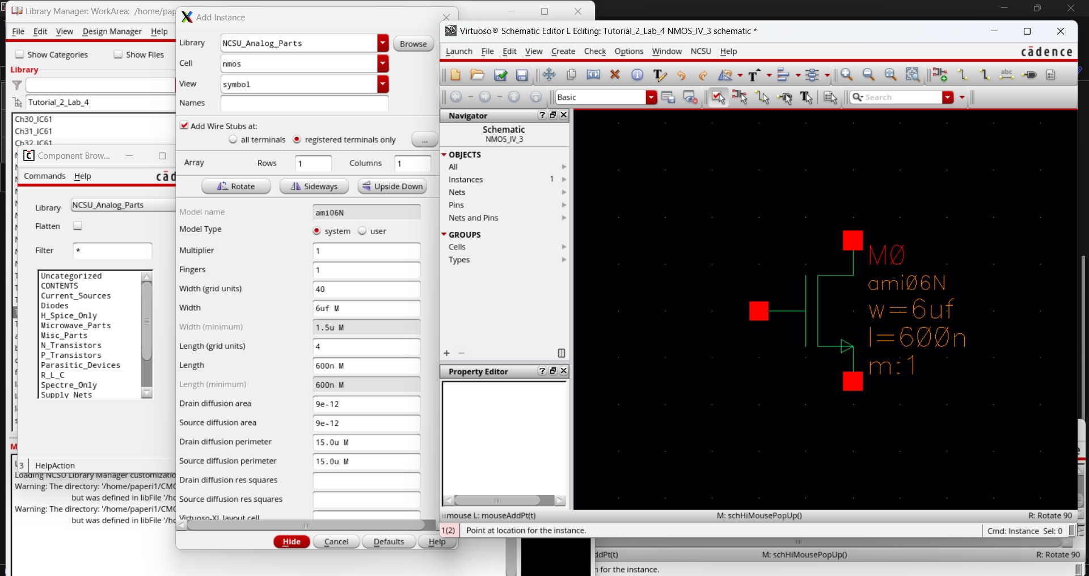The image size is (1089, 576).
Task: Toggle the Flatten checkbox in Component Browser
Action: click(x=78, y=226)
